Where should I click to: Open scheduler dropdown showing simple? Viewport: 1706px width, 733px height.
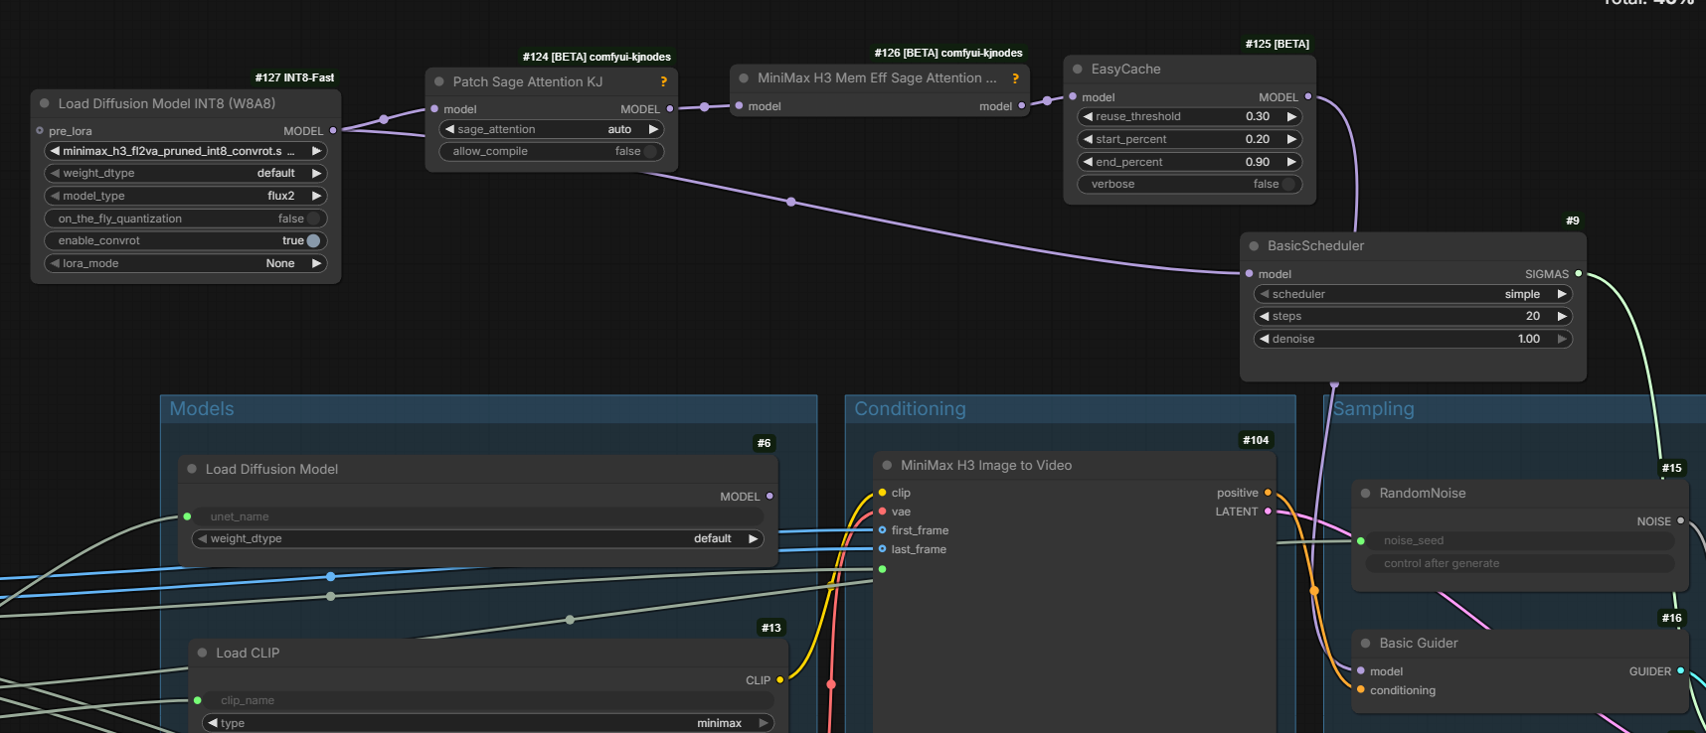[x=1413, y=294]
